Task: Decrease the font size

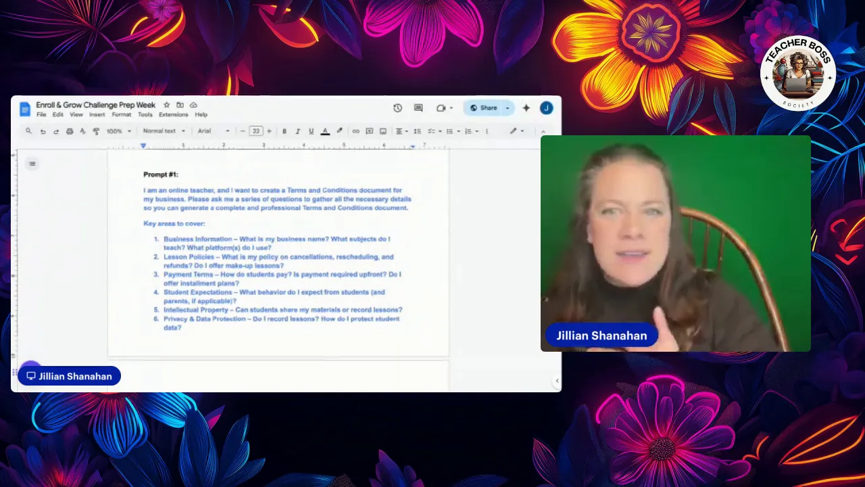Action: point(243,131)
